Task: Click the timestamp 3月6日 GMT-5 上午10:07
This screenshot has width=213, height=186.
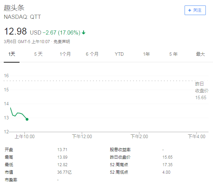Action: (x=27, y=41)
